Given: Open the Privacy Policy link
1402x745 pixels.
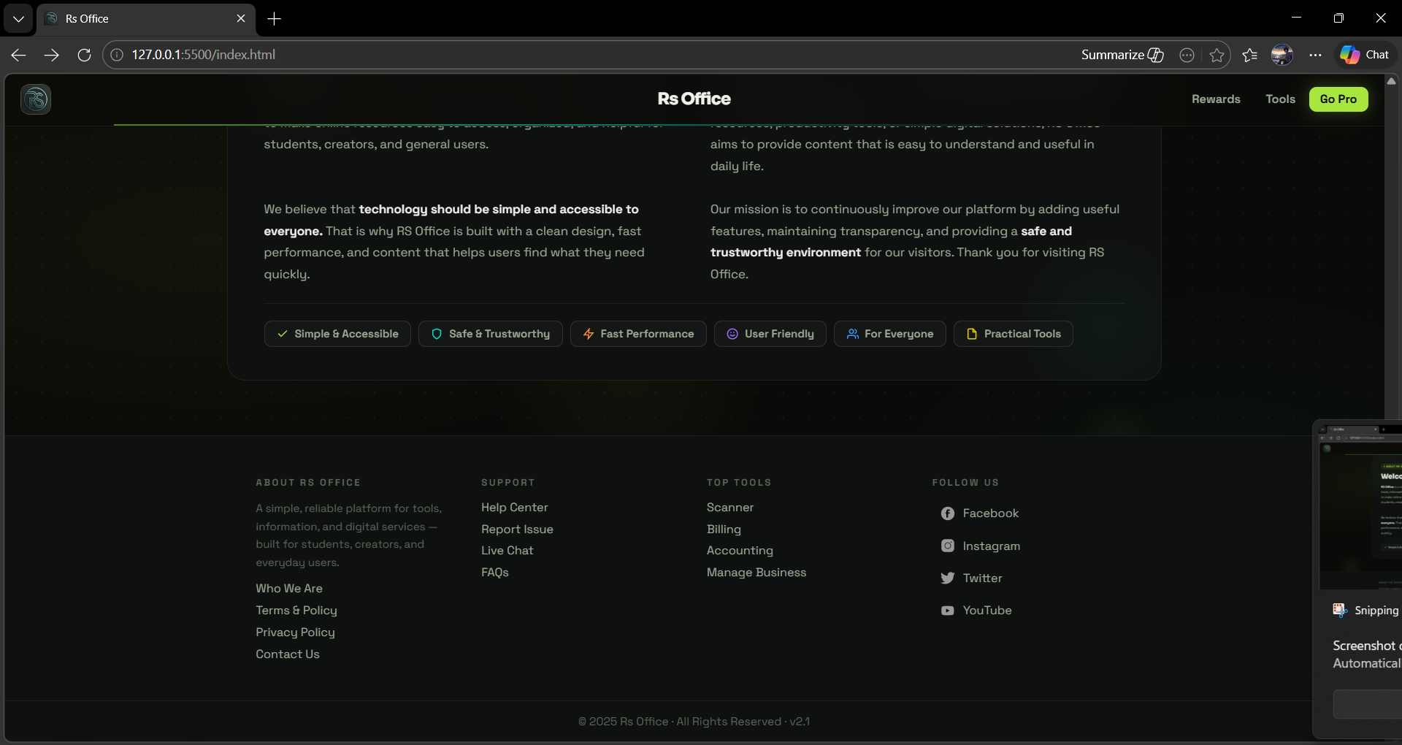Looking at the screenshot, I should (x=295, y=633).
